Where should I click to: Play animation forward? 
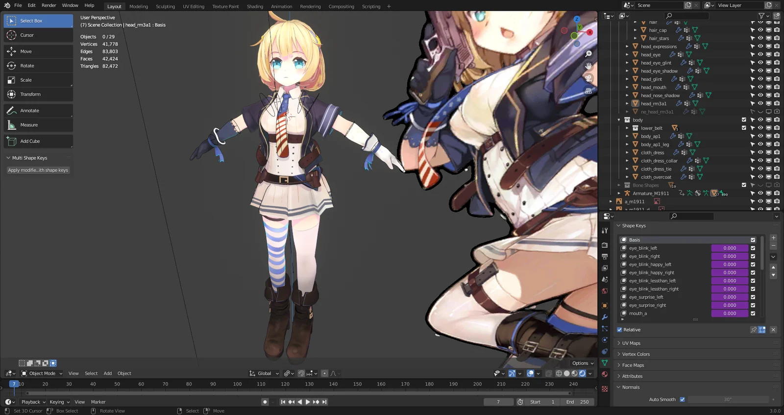tap(308, 402)
